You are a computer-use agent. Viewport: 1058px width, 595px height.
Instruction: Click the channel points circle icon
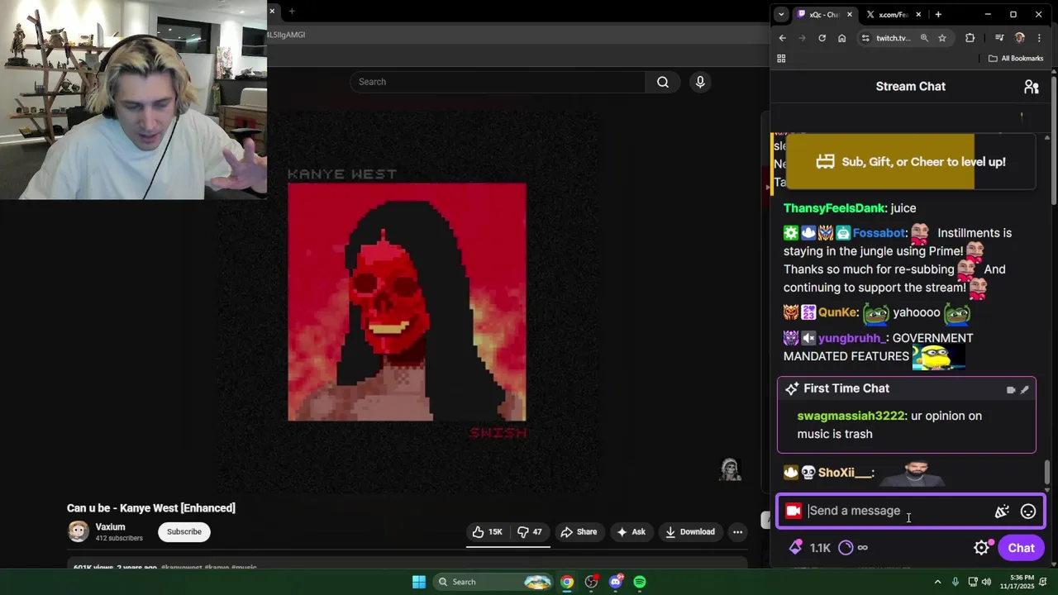click(x=846, y=548)
